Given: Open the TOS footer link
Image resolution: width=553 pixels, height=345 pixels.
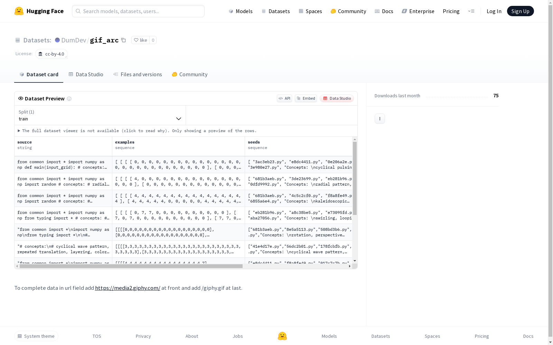Looking at the screenshot, I should (97, 336).
